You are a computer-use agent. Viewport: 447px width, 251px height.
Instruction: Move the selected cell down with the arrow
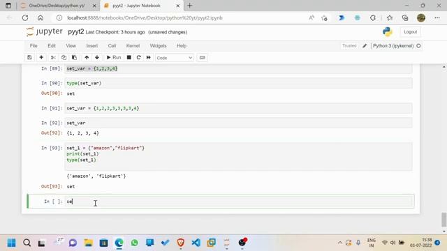pyautogui.click(x=97, y=57)
